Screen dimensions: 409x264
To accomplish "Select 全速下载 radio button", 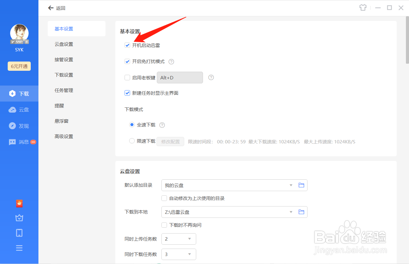I will [x=132, y=125].
